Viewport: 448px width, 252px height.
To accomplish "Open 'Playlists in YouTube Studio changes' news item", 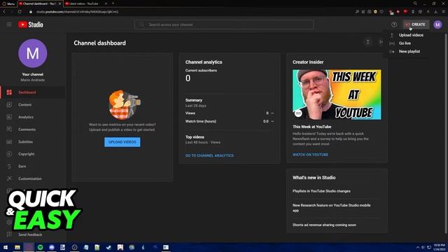I will [321, 191].
